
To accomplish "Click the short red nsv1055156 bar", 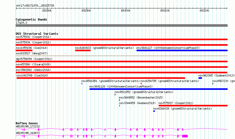I will tap(24, 50).
